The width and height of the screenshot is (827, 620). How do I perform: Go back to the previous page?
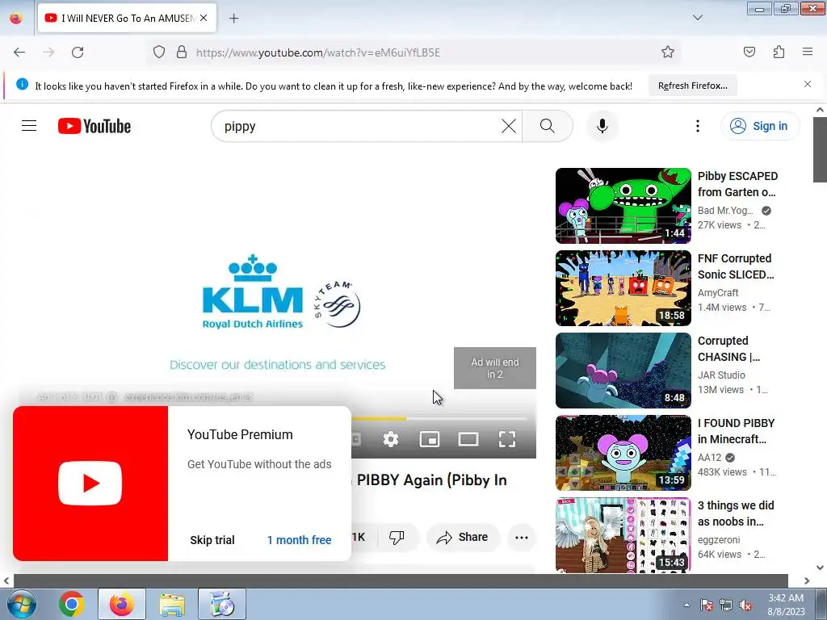click(19, 52)
